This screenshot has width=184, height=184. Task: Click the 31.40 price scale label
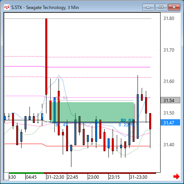tap(169, 145)
